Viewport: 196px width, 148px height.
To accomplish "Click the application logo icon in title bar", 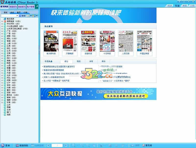I will point(2,2).
